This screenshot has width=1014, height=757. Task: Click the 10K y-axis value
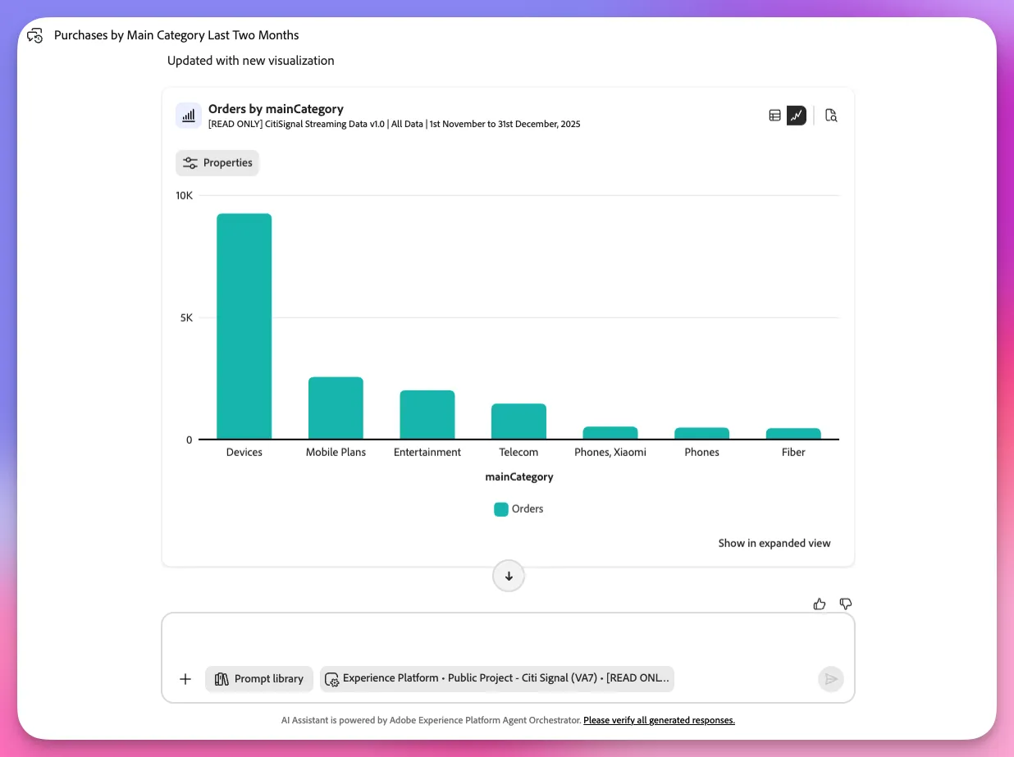point(184,195)
